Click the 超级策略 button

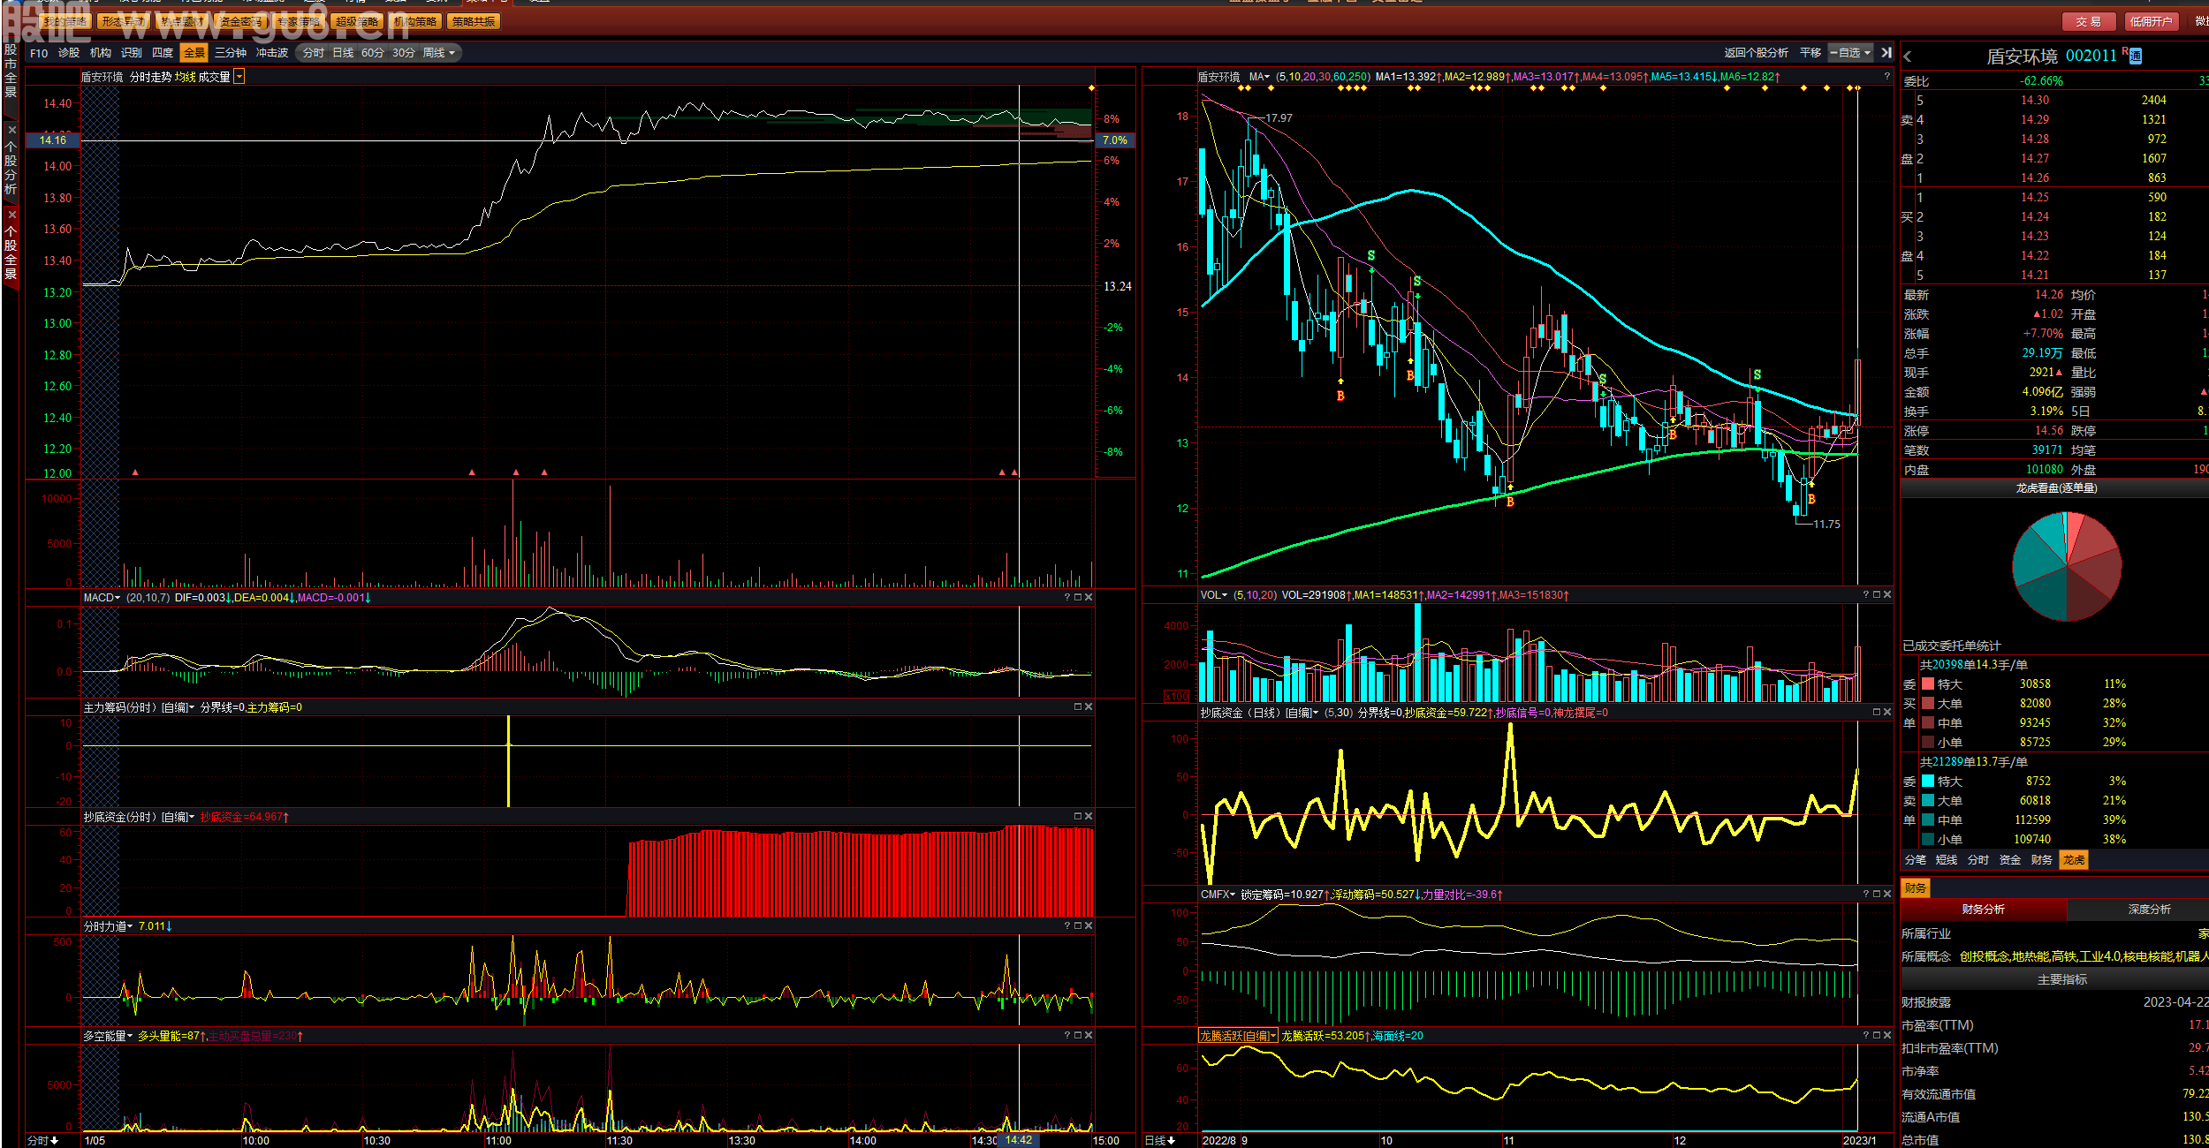pos(356,21)
